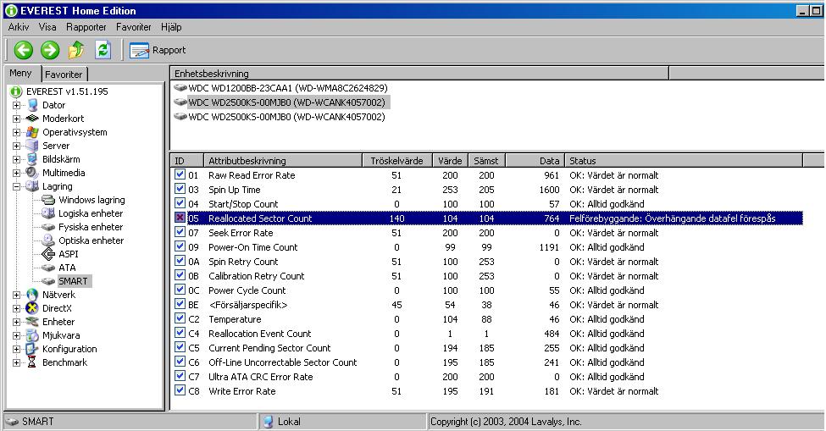
Task: Expand the Benchmark tree node
Action: tap(16, 362)
